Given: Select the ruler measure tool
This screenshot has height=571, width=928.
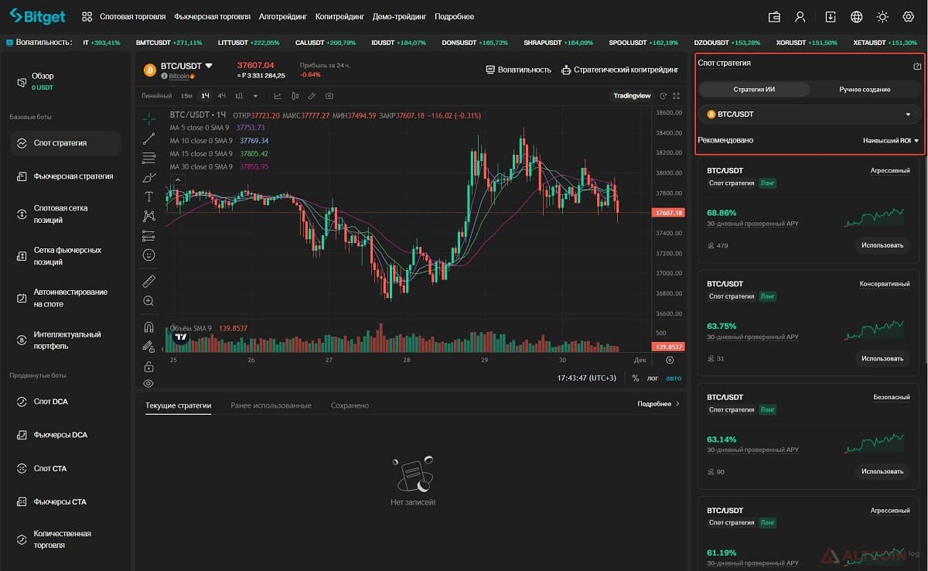Looking at the screenshot, I should (x=149, y=280).
